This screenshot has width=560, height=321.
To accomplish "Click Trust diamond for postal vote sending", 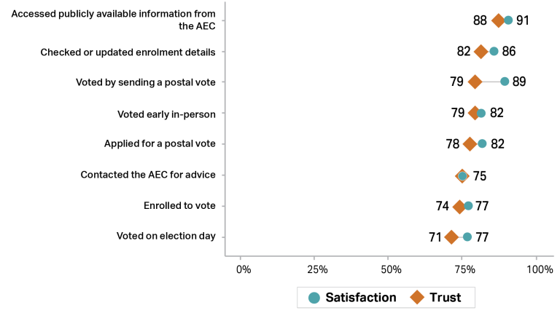I will coord(475,82).
